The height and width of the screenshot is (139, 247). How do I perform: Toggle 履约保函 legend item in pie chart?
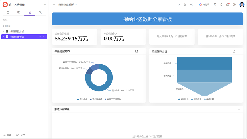(x=82, y=100)
